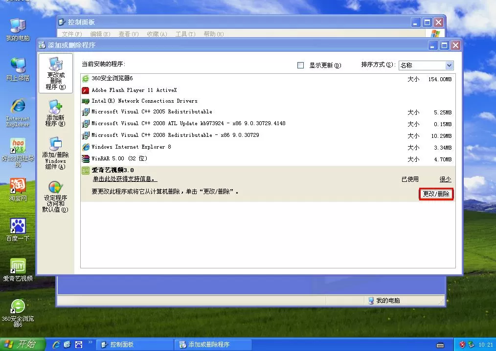Click the 10.29MB size value

(x=442, y=136)
